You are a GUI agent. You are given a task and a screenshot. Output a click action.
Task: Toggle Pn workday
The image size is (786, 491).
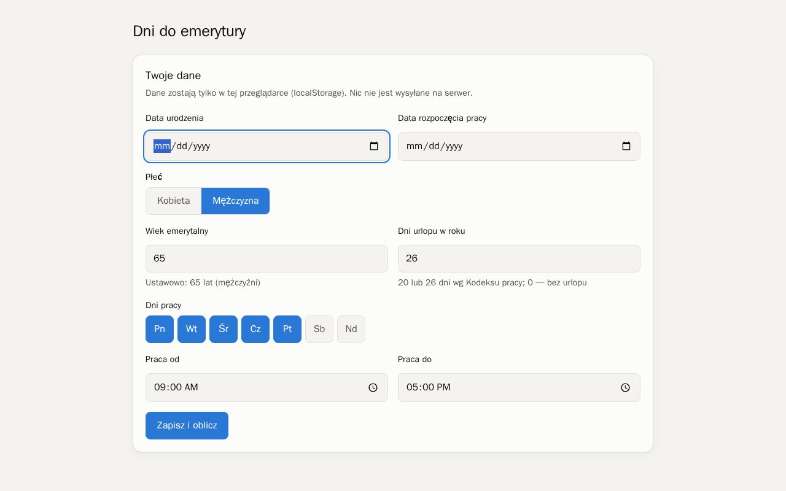pyautogui.click(x=160, y=329)
